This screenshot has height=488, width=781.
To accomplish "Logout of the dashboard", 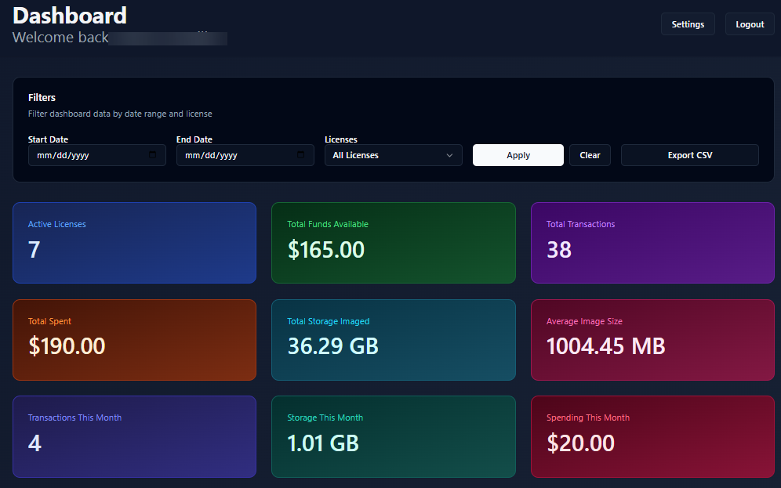I will tap(749, 23).
